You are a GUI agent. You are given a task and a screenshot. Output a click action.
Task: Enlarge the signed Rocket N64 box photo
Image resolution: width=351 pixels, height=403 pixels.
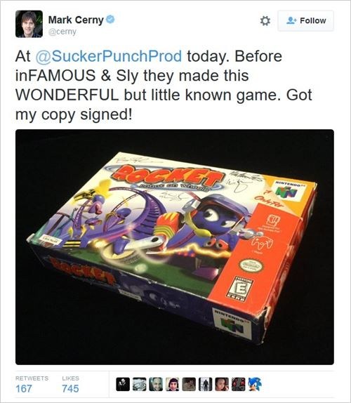tap(175, 247)
